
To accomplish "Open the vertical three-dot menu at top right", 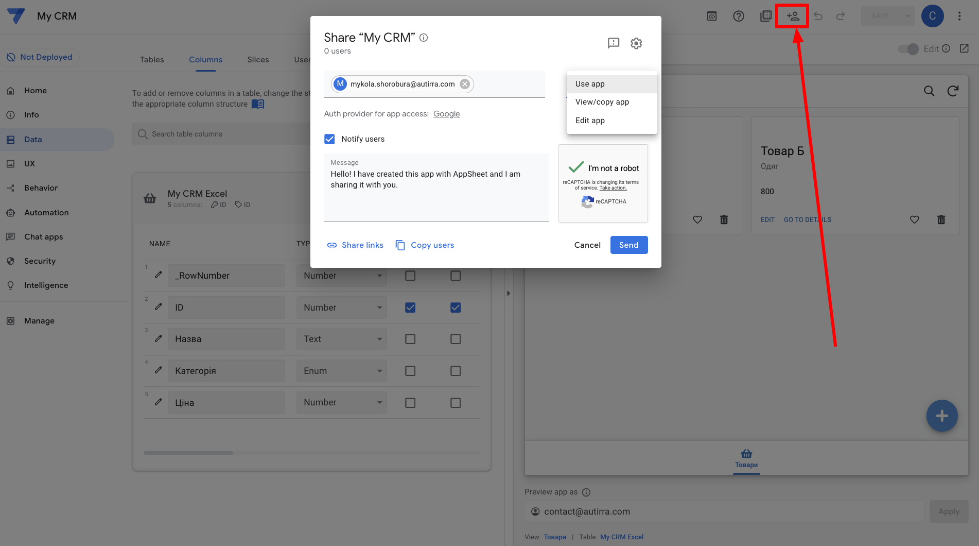I will pos(959,16).
